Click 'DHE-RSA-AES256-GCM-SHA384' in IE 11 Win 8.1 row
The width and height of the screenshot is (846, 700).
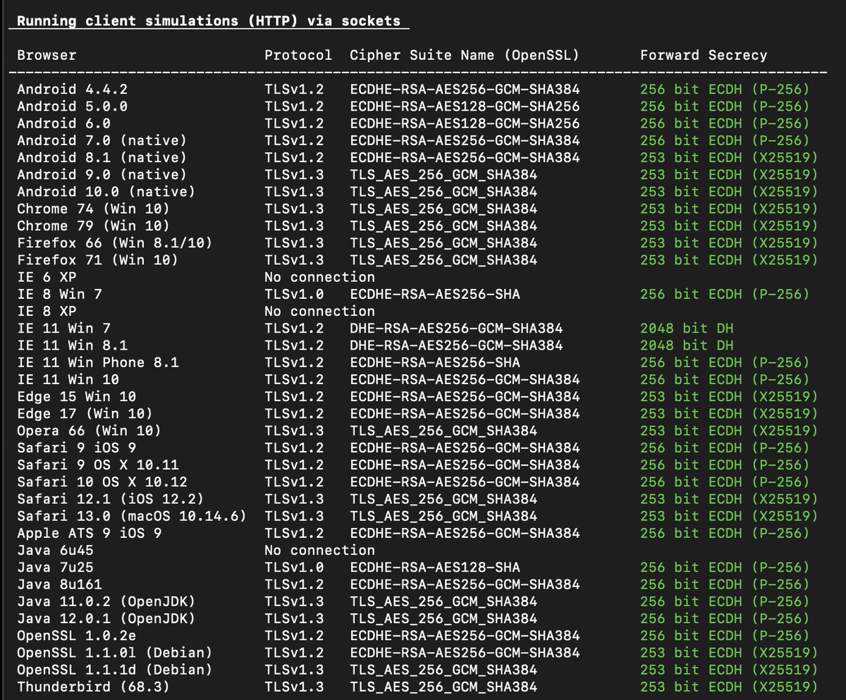pos(456,345)
